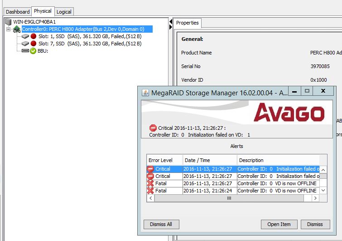Select the Slot: 1 SSD failed drive
The image size is (342, 241).
coord(90,36)
